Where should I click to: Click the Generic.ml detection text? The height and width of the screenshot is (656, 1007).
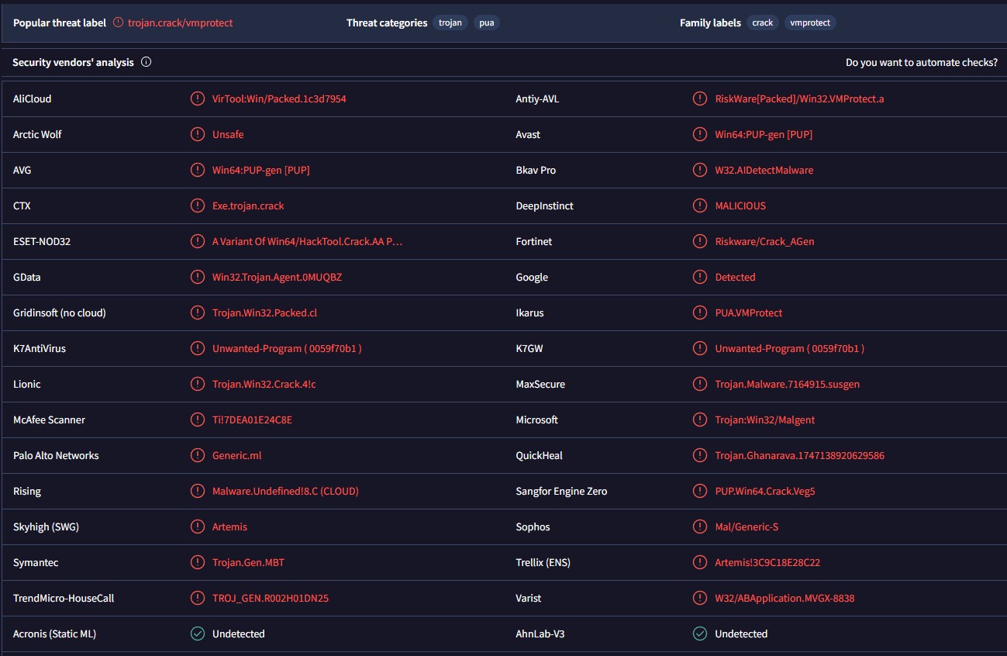coord(237,455)
